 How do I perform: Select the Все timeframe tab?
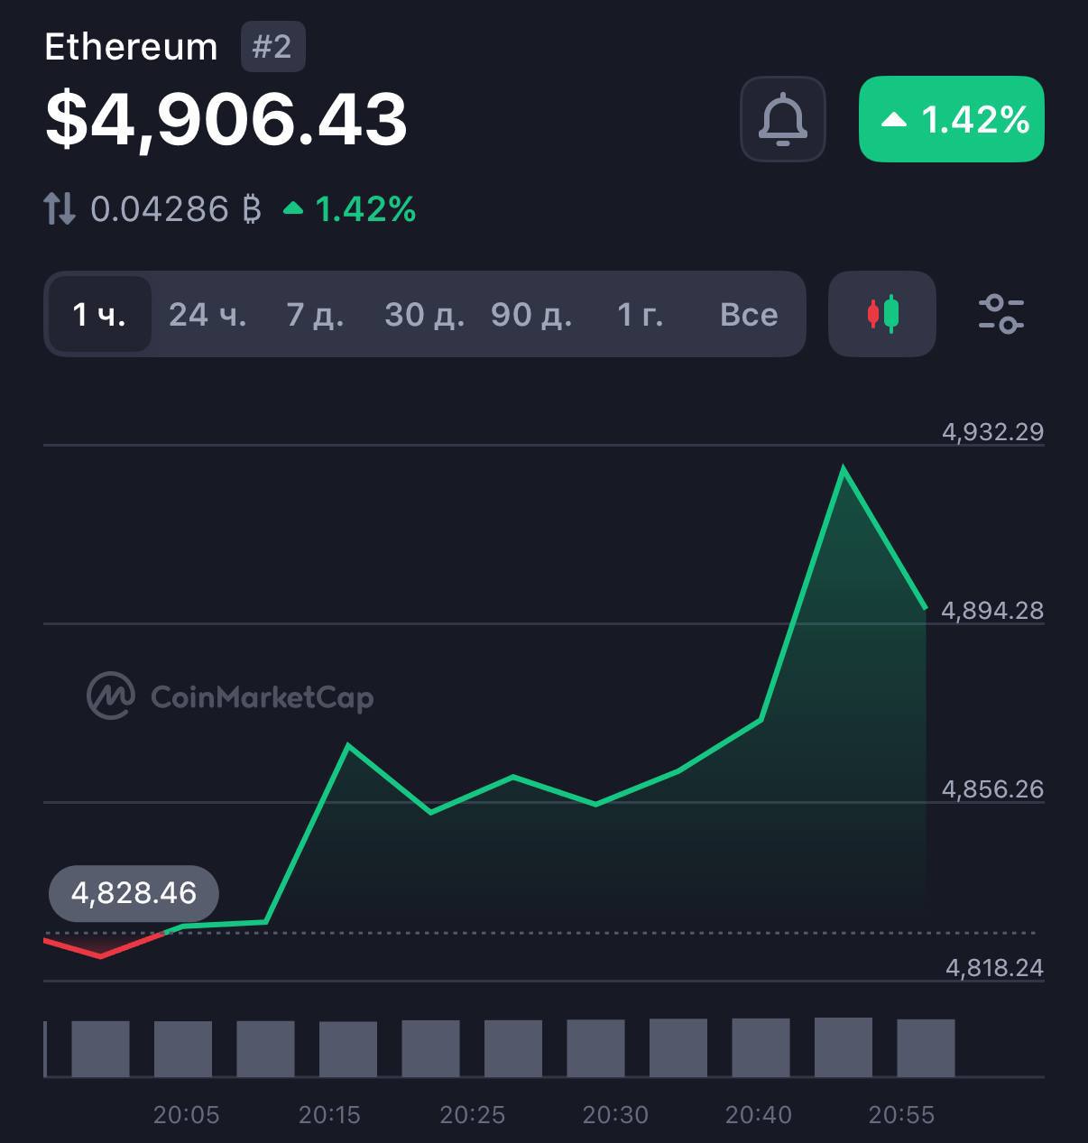tap(749, 314)
